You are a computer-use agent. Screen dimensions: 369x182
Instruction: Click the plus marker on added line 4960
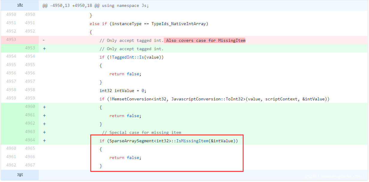pos(44,107)
